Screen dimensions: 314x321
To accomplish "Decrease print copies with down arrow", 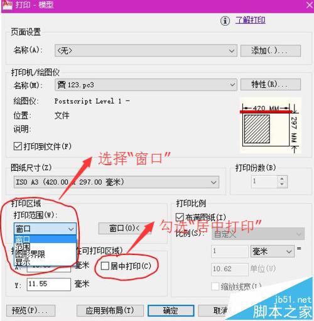I will point(282,185).
